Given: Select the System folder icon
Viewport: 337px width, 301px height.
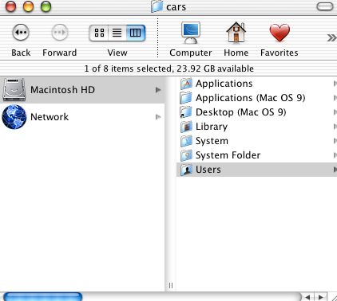Looking at the screenshot, I should point(186,141).
